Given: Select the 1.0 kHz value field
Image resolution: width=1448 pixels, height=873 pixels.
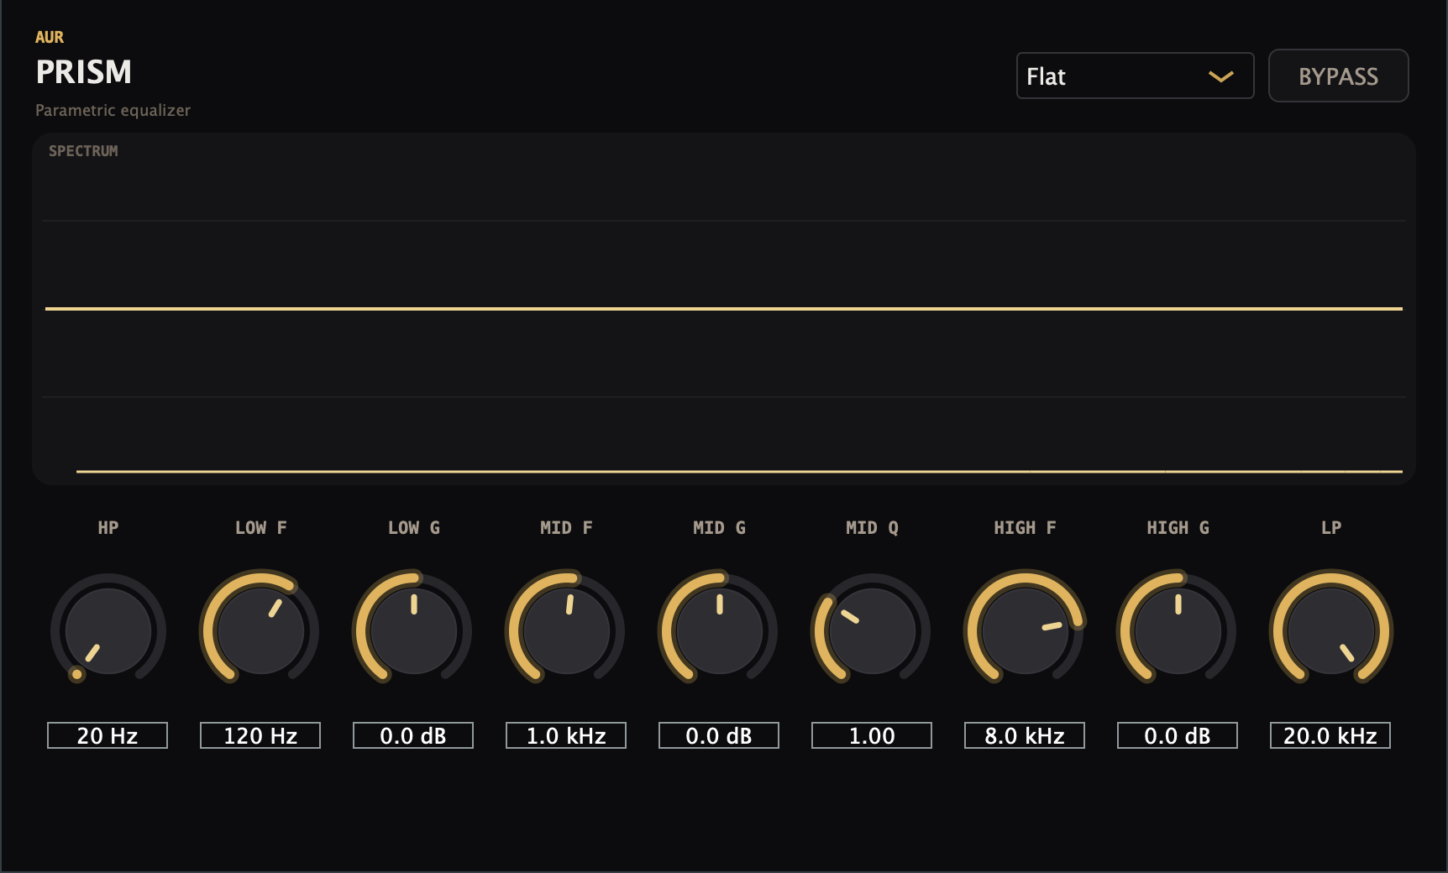Looking at the screenshot, I should [566, 735].
